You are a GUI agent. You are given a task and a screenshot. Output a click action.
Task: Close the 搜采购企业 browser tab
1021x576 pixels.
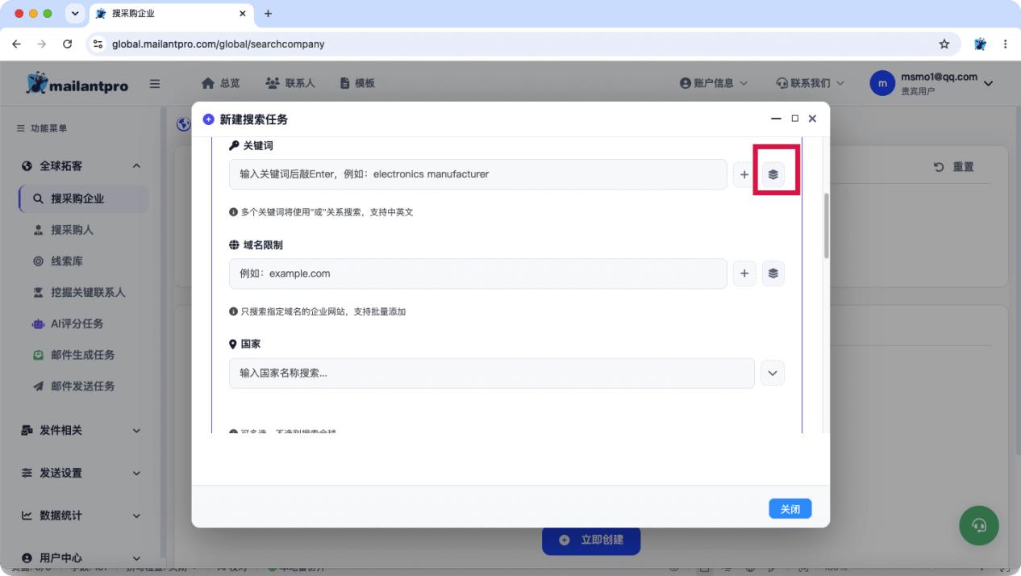click(x=243, y=14)
